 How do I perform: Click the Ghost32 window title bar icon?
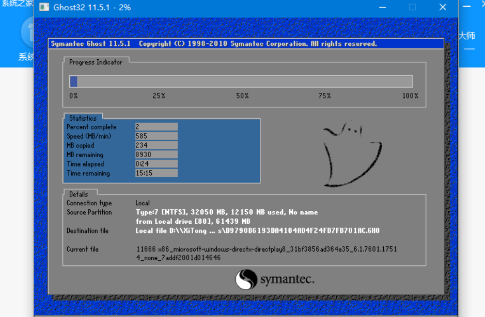tap(45, 7)
